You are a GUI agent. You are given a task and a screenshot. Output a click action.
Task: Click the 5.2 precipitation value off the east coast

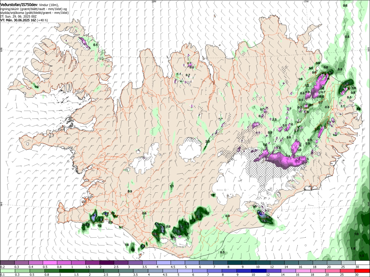[347, 84]
